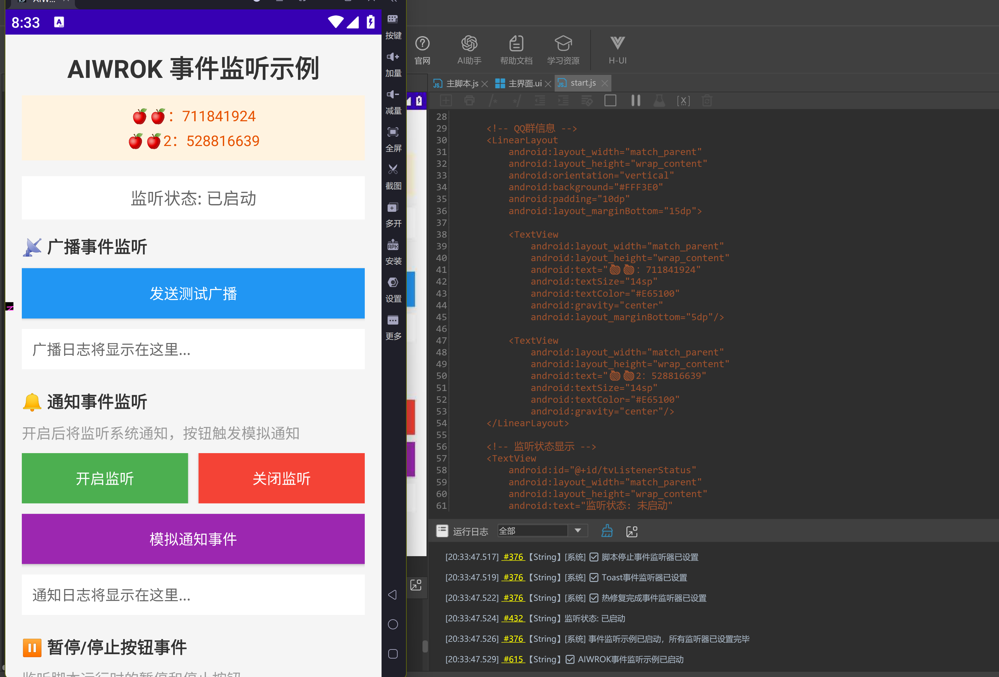Click the add-block plus icon in editor toolbar
This screenshot has height=677, width=999.
(x=446, y=101)
